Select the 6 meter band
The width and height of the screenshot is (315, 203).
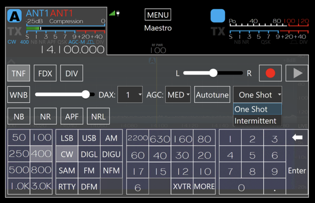click(x=138, y=186)
